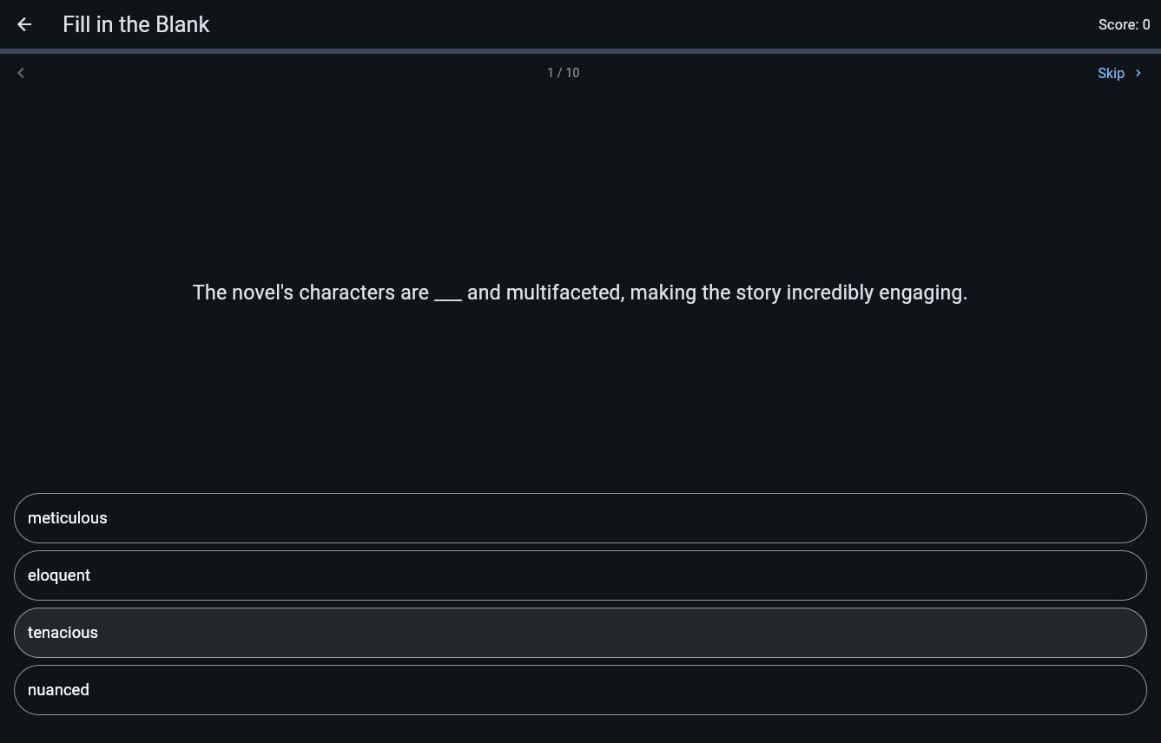Click the '1 / 10' question counter

563,73
